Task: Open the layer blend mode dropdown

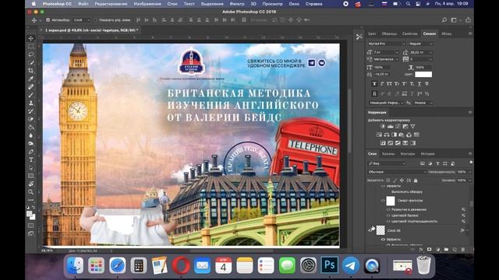Action: 397,172
